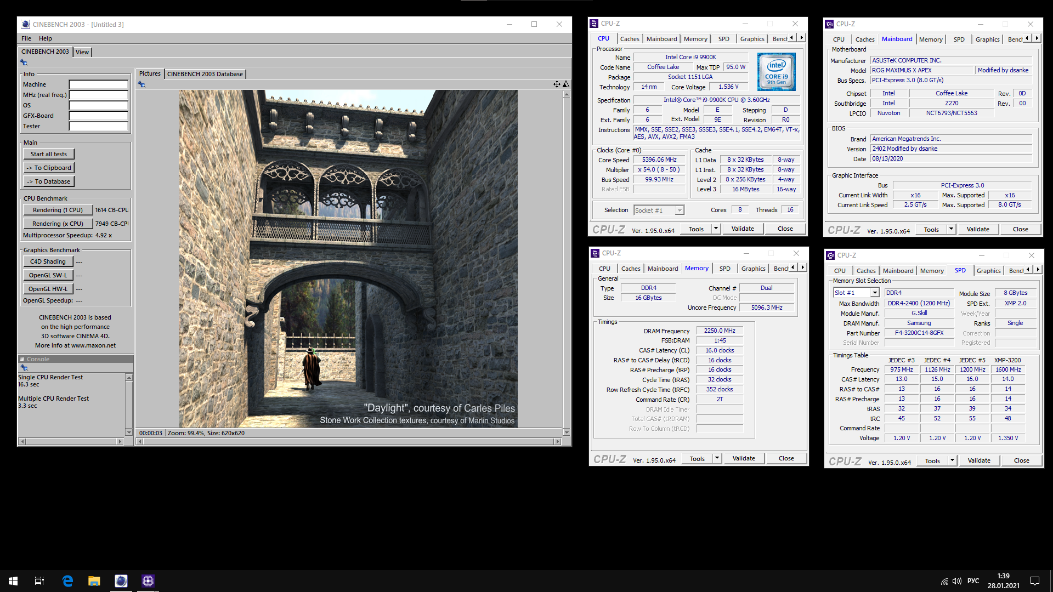Open the Help menu in Cinebench
Image resolution: width=1053 pixels, height=592 pixels.
coord(46,38)
